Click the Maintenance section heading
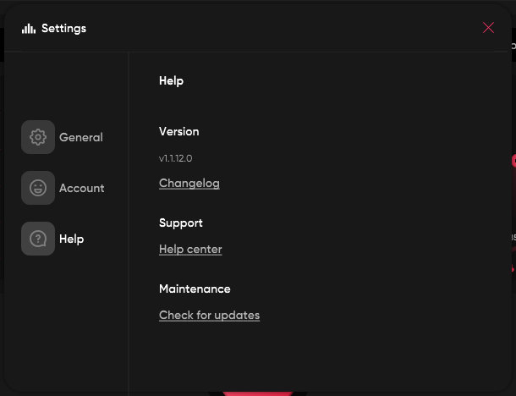The image size is (516, 396). click(195, 289)
